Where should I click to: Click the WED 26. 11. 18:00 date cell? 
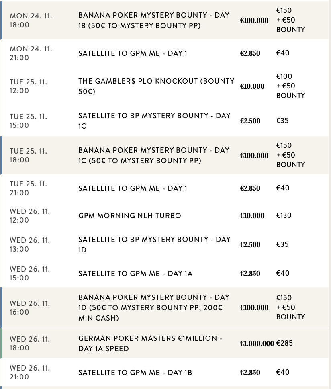coord(30,343)
